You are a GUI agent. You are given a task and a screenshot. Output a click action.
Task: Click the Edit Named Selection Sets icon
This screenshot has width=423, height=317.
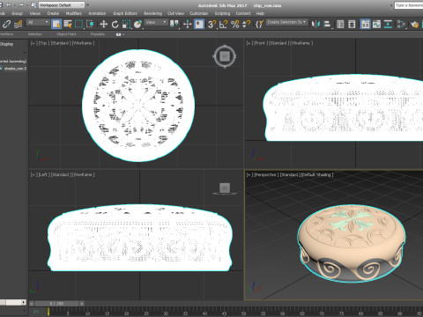(259, 24)
